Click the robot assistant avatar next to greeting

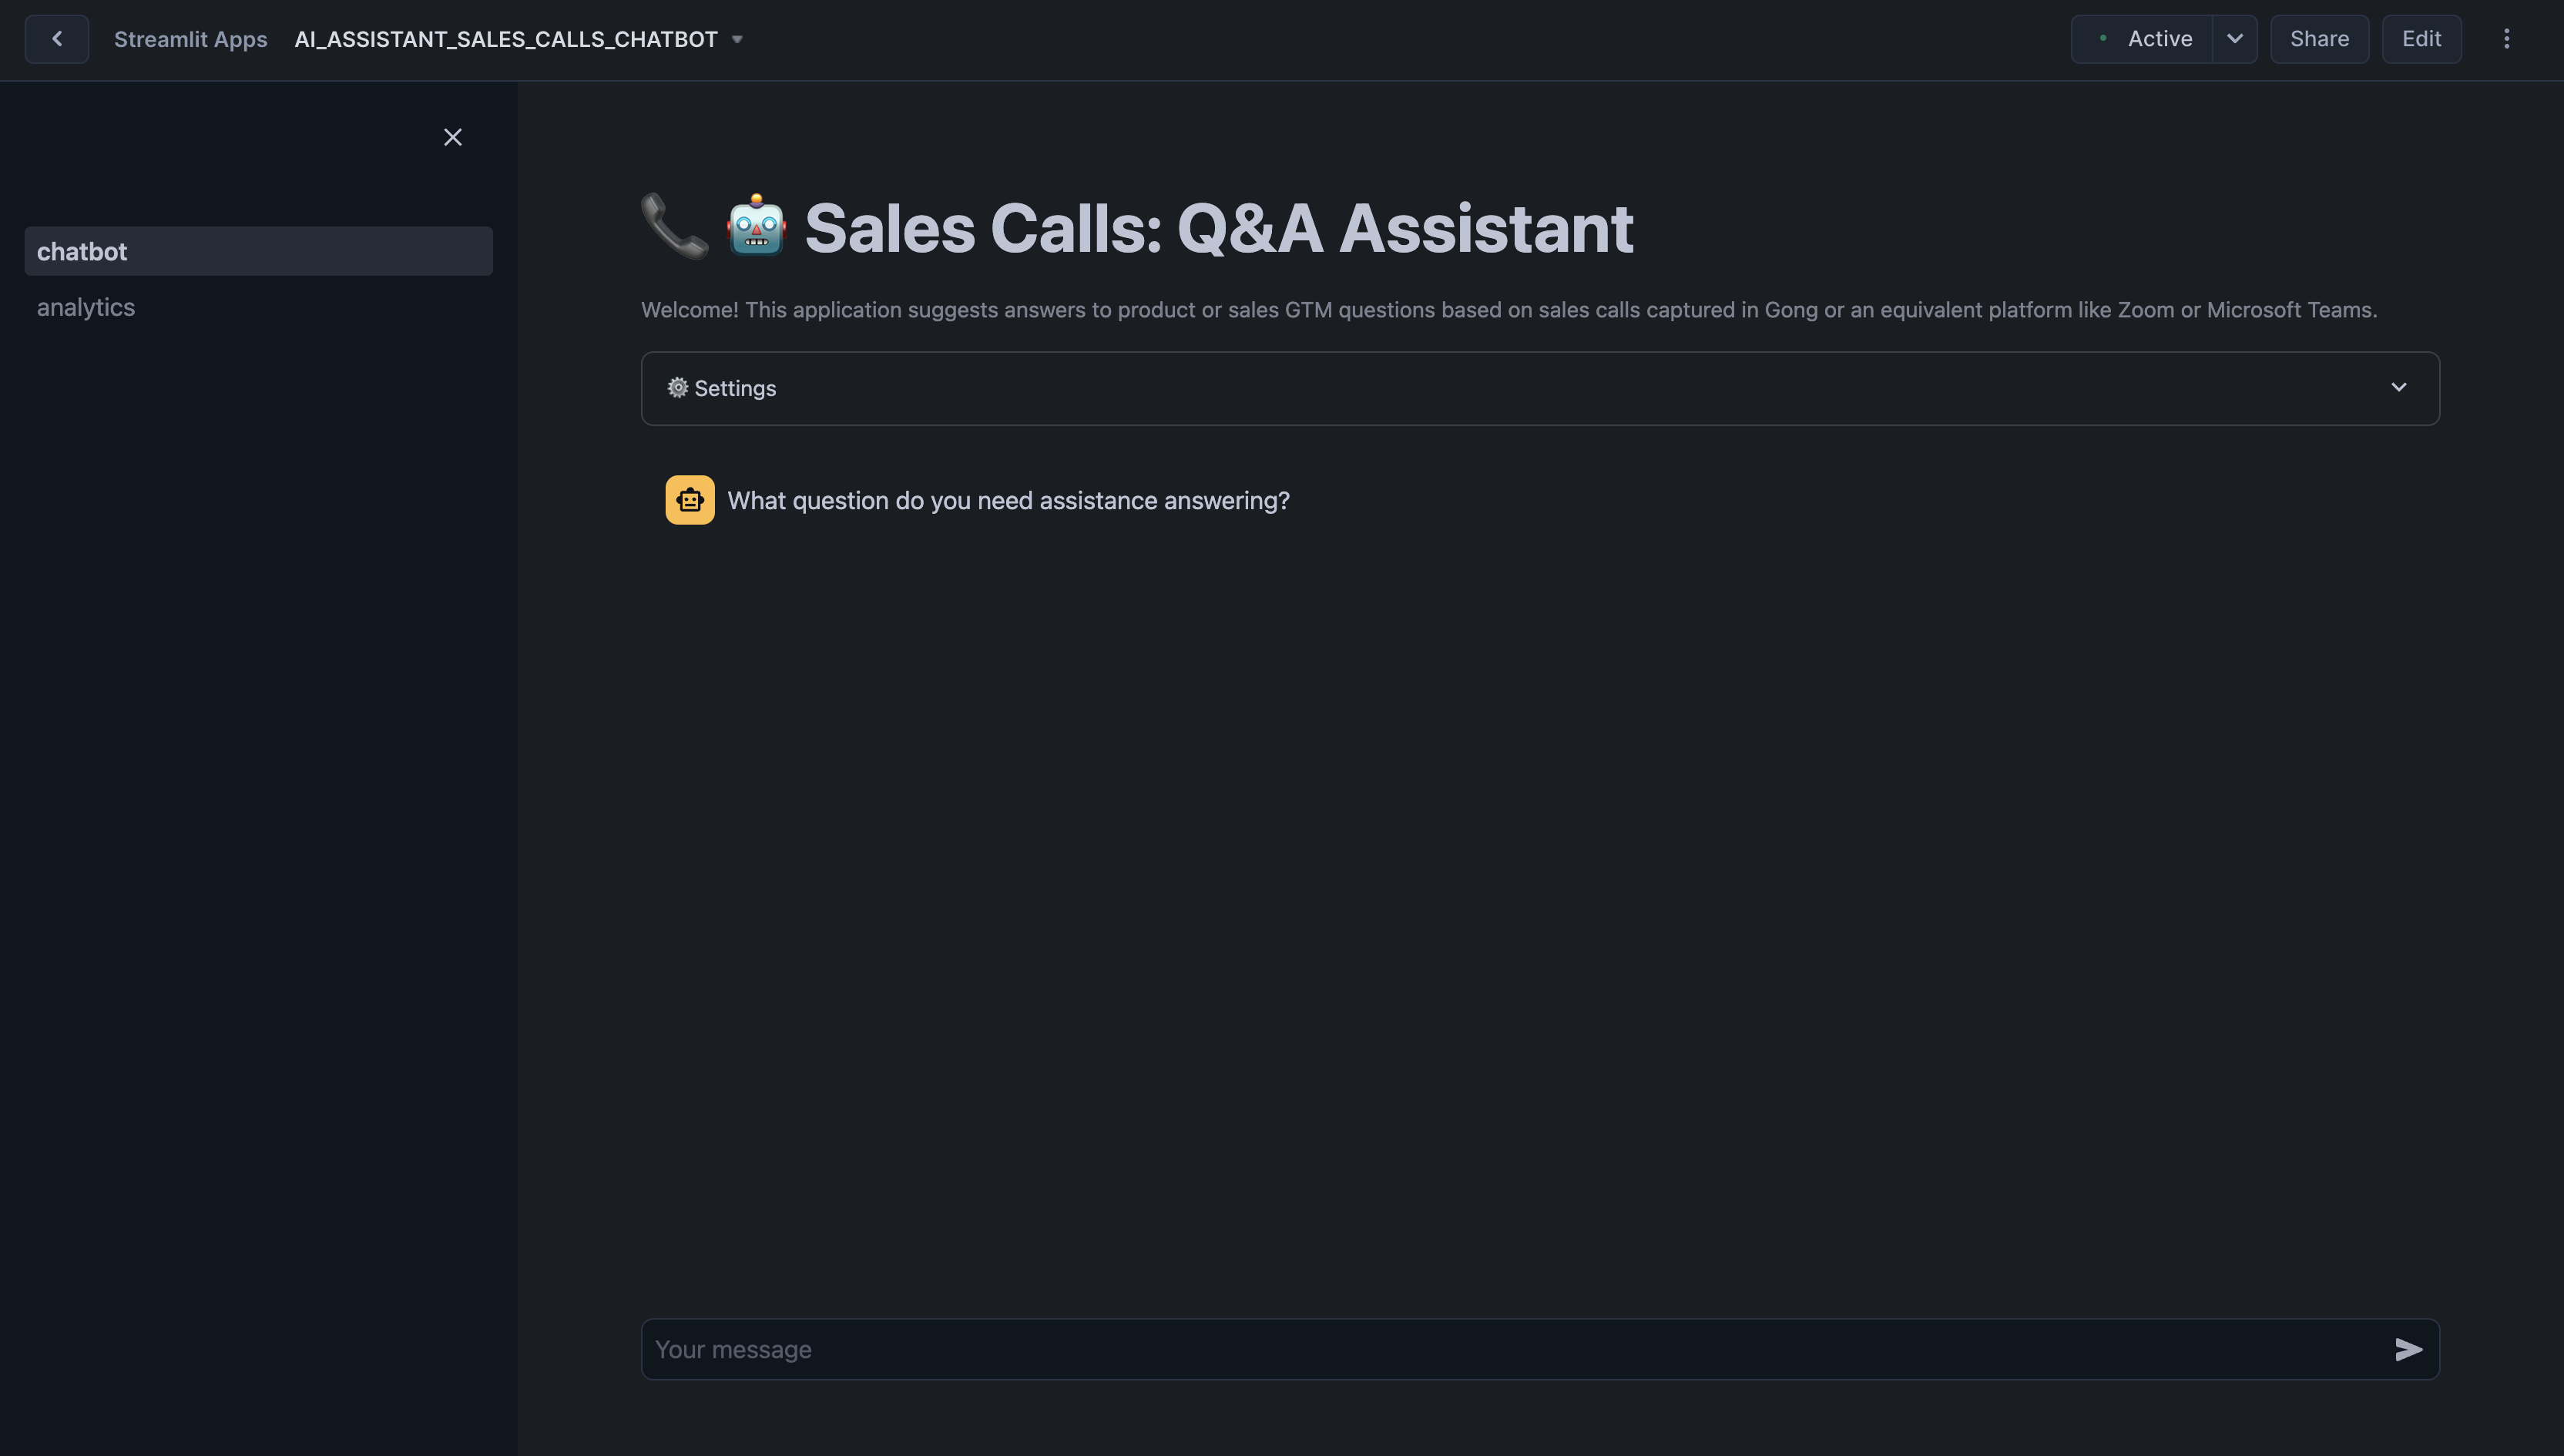coord(689,499)
